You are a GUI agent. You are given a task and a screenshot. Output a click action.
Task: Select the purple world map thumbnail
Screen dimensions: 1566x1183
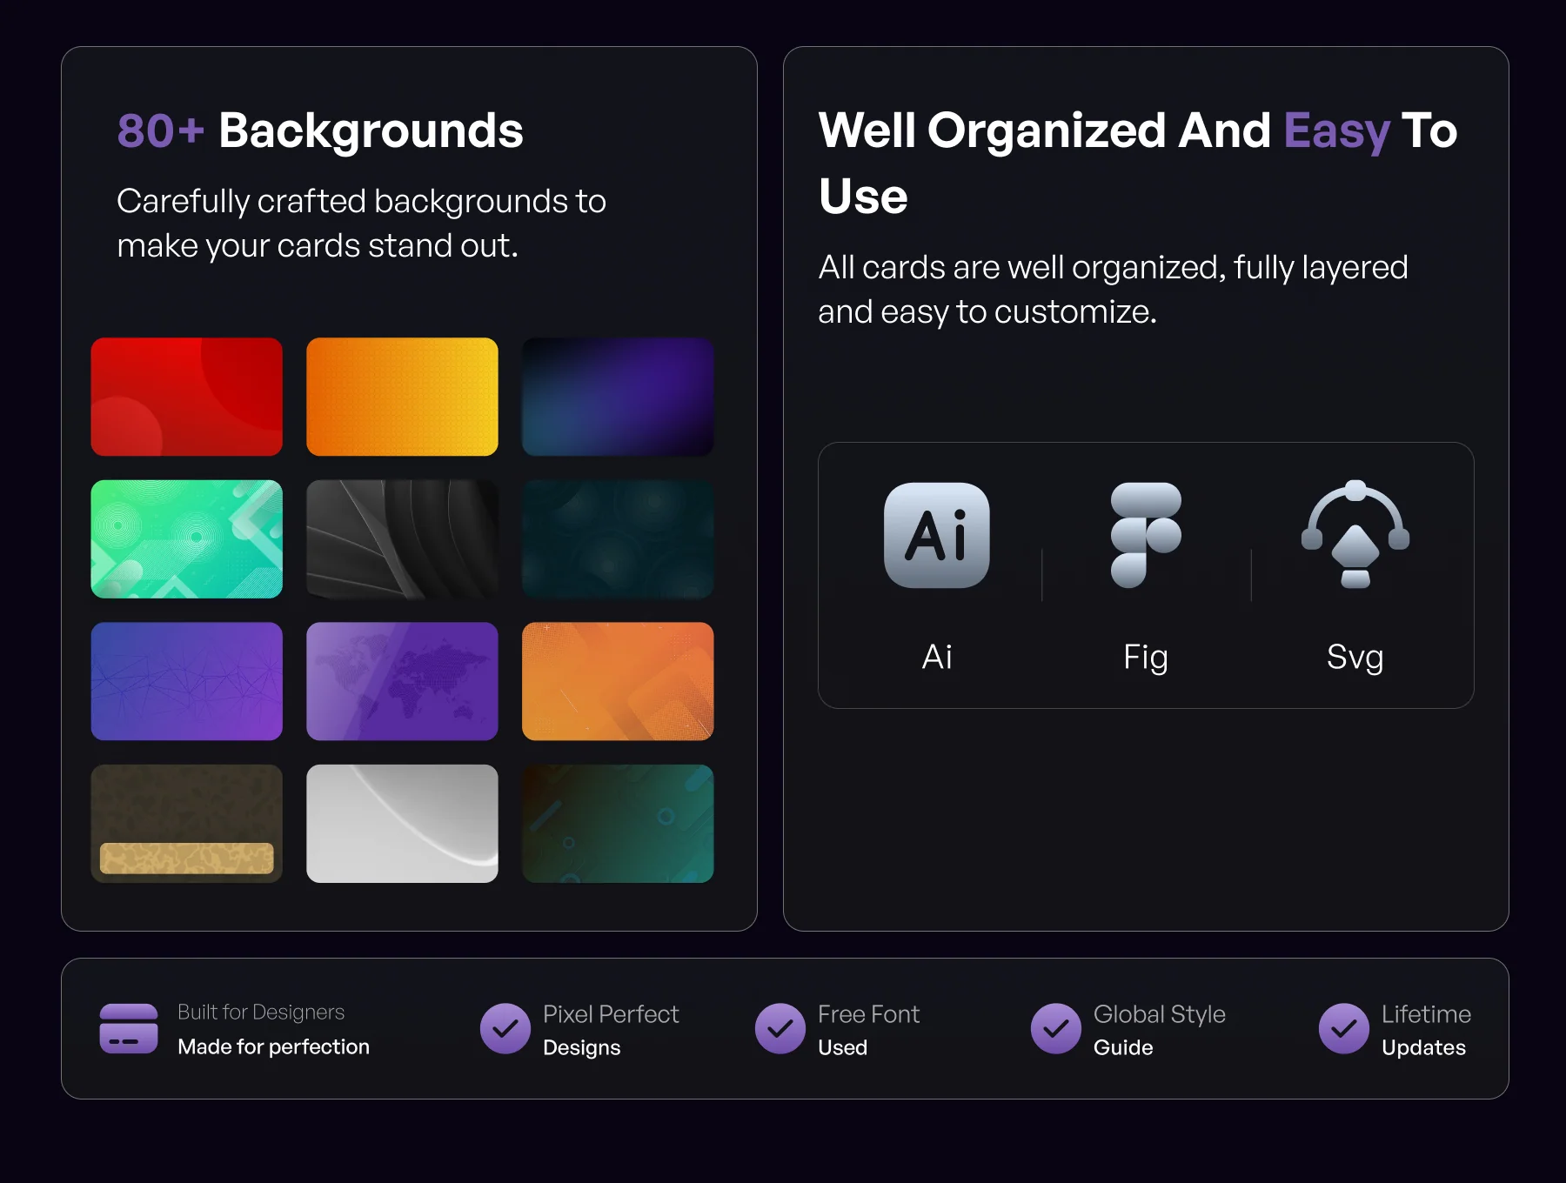402,681
